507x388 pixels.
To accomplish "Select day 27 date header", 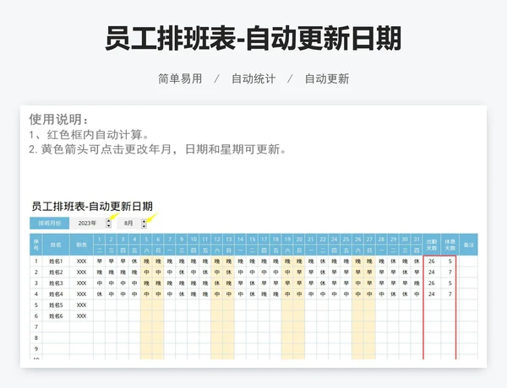I will [369, 240].
